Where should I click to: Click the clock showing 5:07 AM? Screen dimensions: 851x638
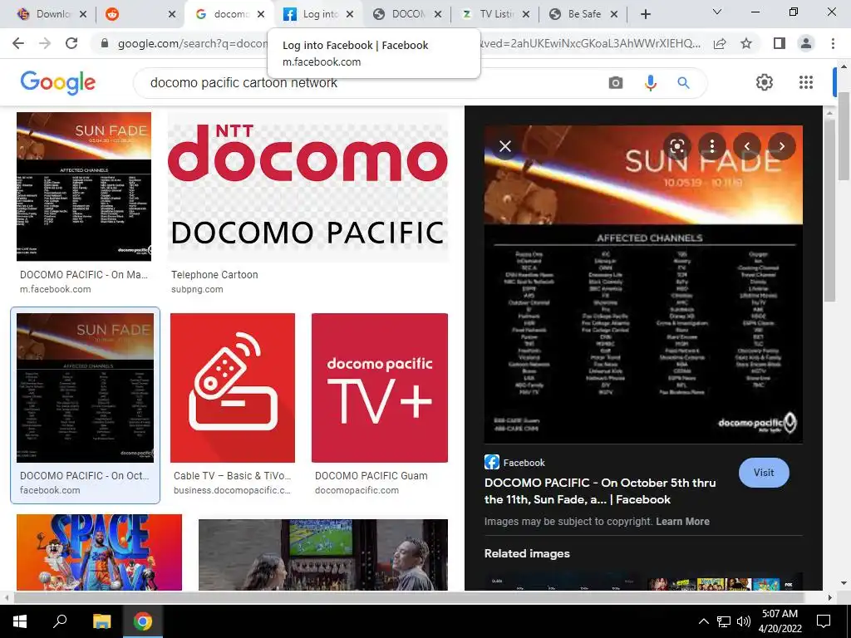click(780, 614)
